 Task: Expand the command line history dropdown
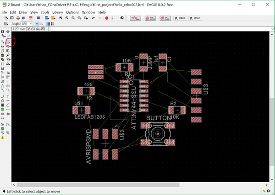pos(272,29)
